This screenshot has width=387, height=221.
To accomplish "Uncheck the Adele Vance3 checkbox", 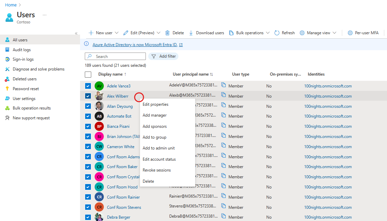I will [x=88, y=86].
